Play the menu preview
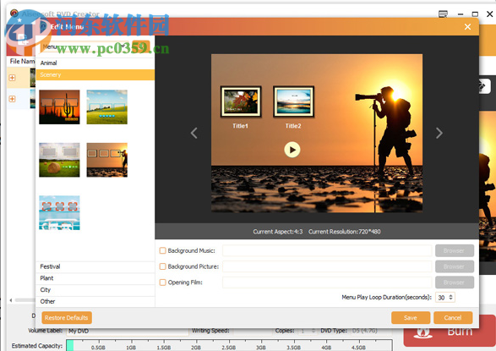Image resolution: width=496 pixels, height=351 pixels. [292, 150]
